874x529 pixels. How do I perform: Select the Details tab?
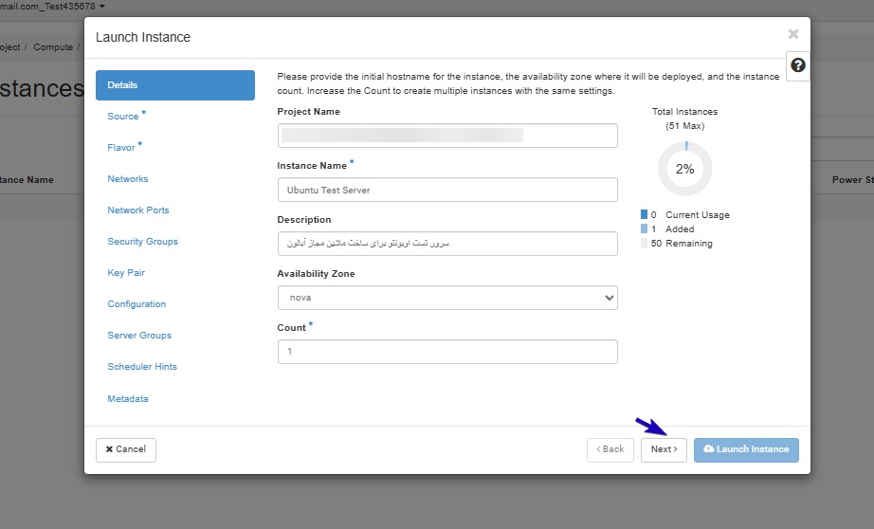pyautogui.click(x=175, y=85)
